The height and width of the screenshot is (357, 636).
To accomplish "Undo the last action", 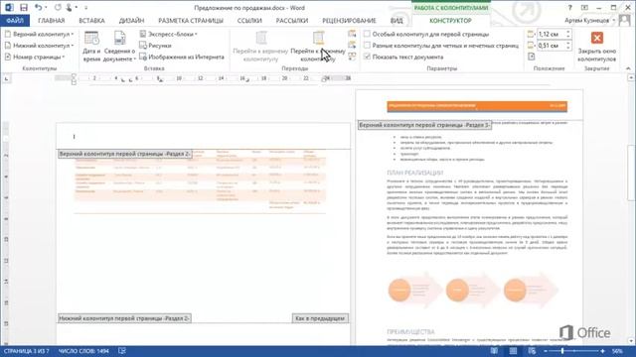I will pos(38,8).
